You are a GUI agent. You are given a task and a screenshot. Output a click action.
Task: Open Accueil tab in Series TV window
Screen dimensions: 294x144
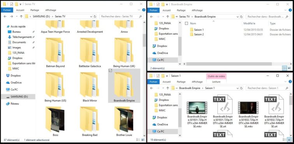[x=20, y=10]
